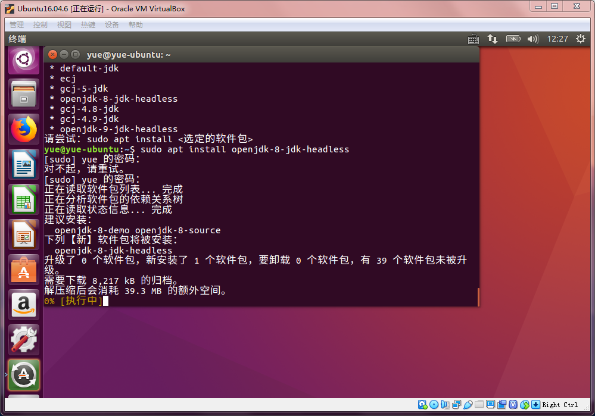Open the 设备 menu in VirtualBox
Viewport: 595px width, 416px height.
[x=112, y=25]
